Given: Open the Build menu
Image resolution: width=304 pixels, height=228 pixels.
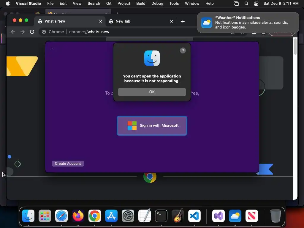Looking at the screenshot, I should 141,3.
